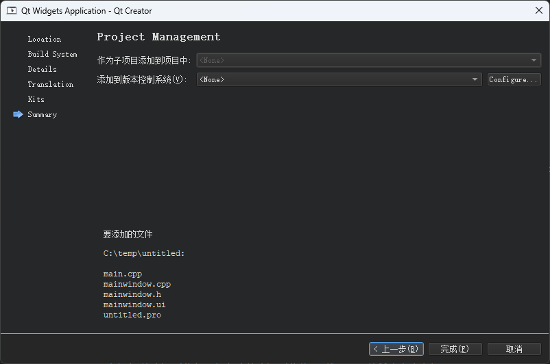The height and width of the screenshot is (364, 550).
Task: Select the Translation wizard step
Action: pos(50,84)
